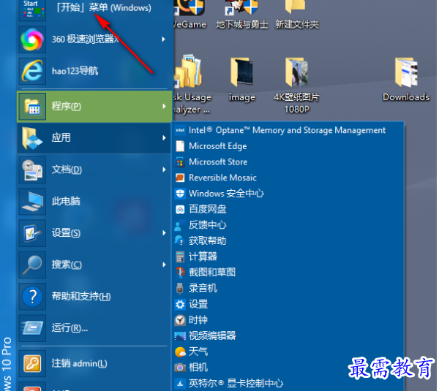
Task: Open Microsoft Store from the apps list
Action: (288, 162)
